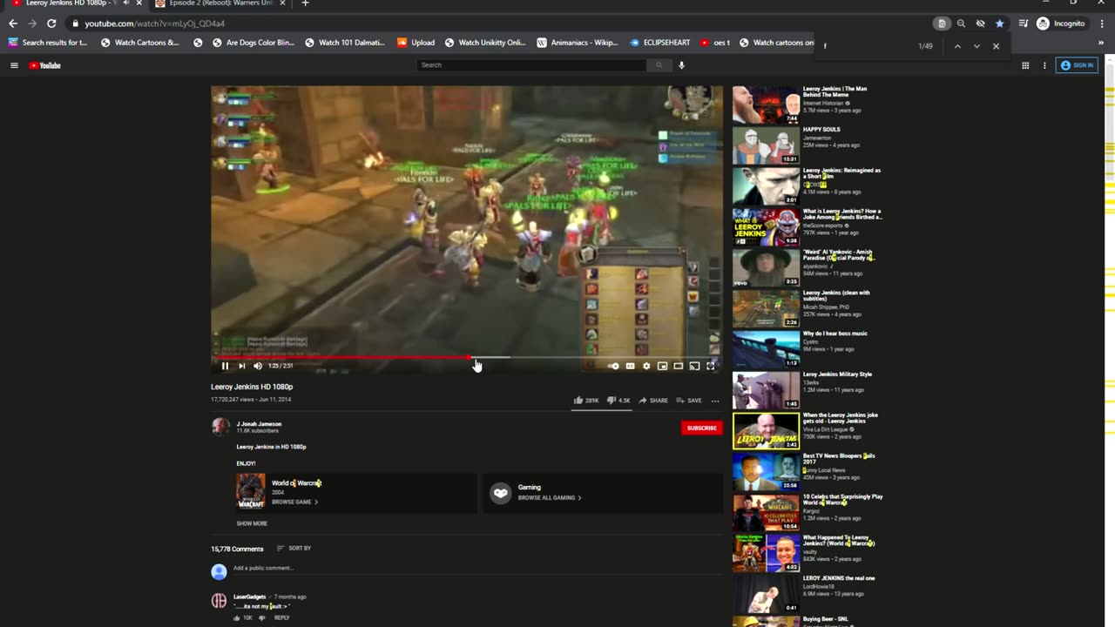The height and width of the screenshot is (627, 1115).
Task: Like the LaserGadgets comment
Action: click(x=237, y=618)
